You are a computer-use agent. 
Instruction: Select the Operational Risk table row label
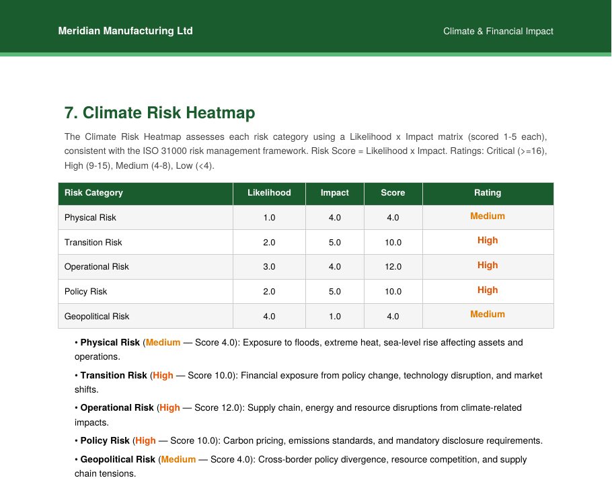[96, 267]
